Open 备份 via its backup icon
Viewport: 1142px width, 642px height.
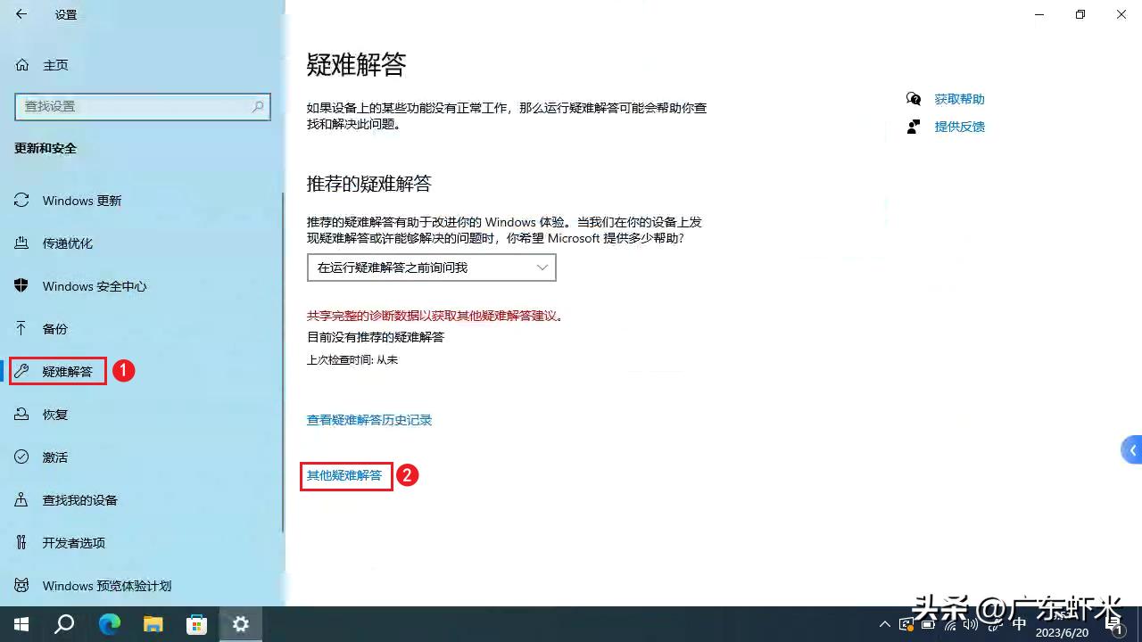click(x=21, y=329)
